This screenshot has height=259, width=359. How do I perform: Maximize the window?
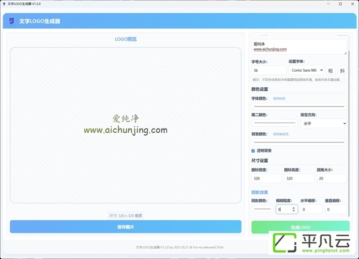pos(340,4)
